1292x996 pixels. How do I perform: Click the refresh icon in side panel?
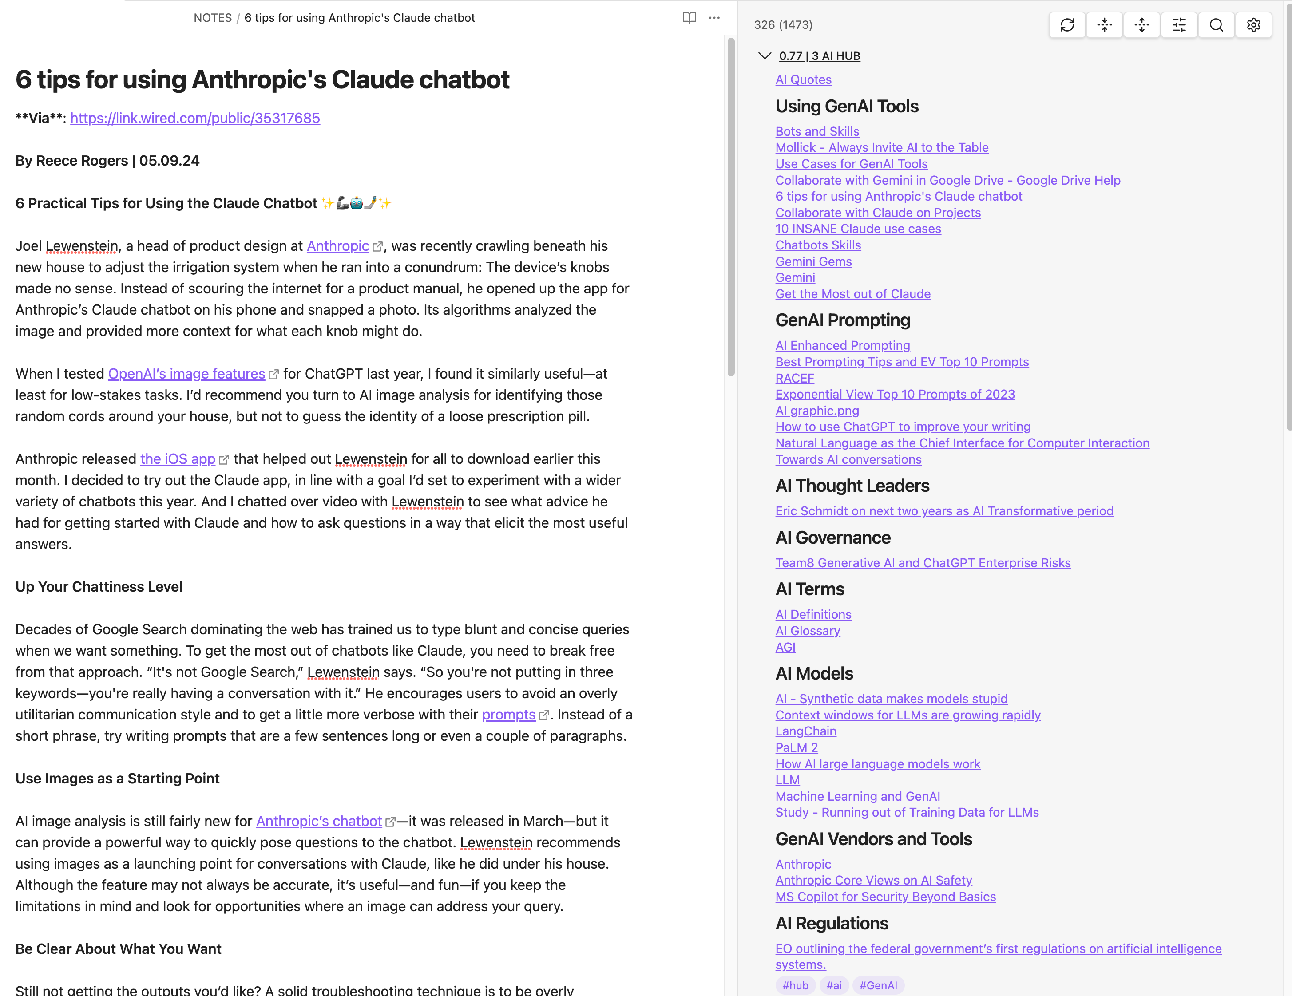coord(1067,25)
